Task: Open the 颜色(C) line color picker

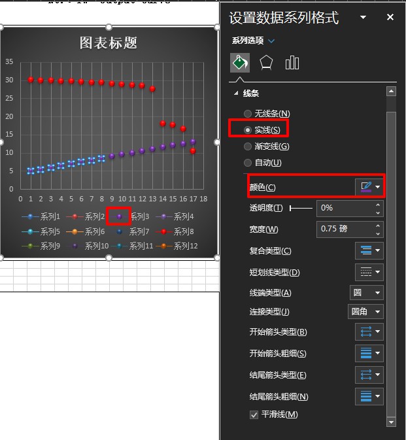Action: click(x=369, y=186)
